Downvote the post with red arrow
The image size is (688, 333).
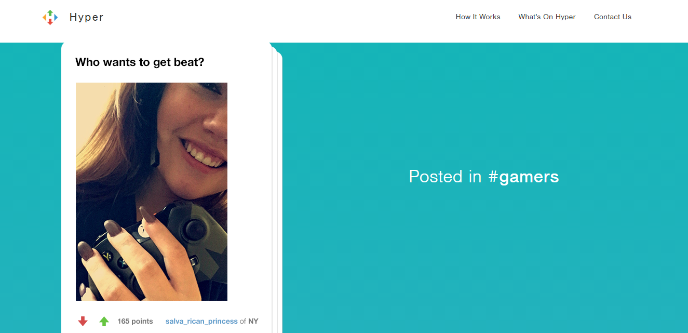pyautogui.click(x=83, y=321)
